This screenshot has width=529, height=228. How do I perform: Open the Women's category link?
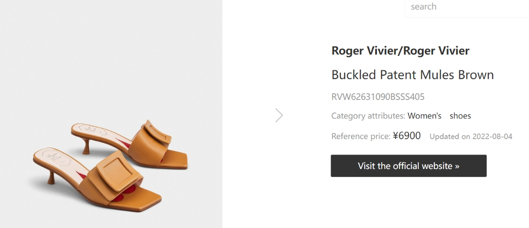[425, 116]
